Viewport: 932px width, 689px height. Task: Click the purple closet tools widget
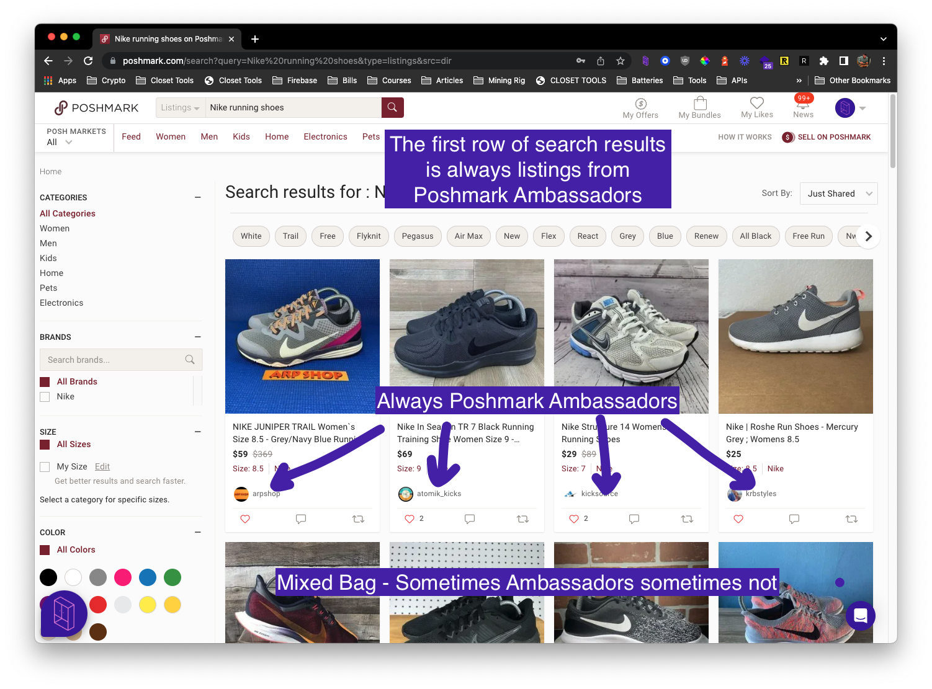(x=64, y=614)
